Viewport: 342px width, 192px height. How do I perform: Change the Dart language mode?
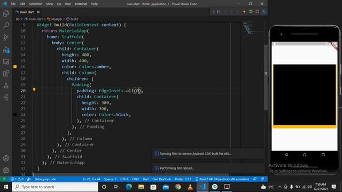click(145, 179)
